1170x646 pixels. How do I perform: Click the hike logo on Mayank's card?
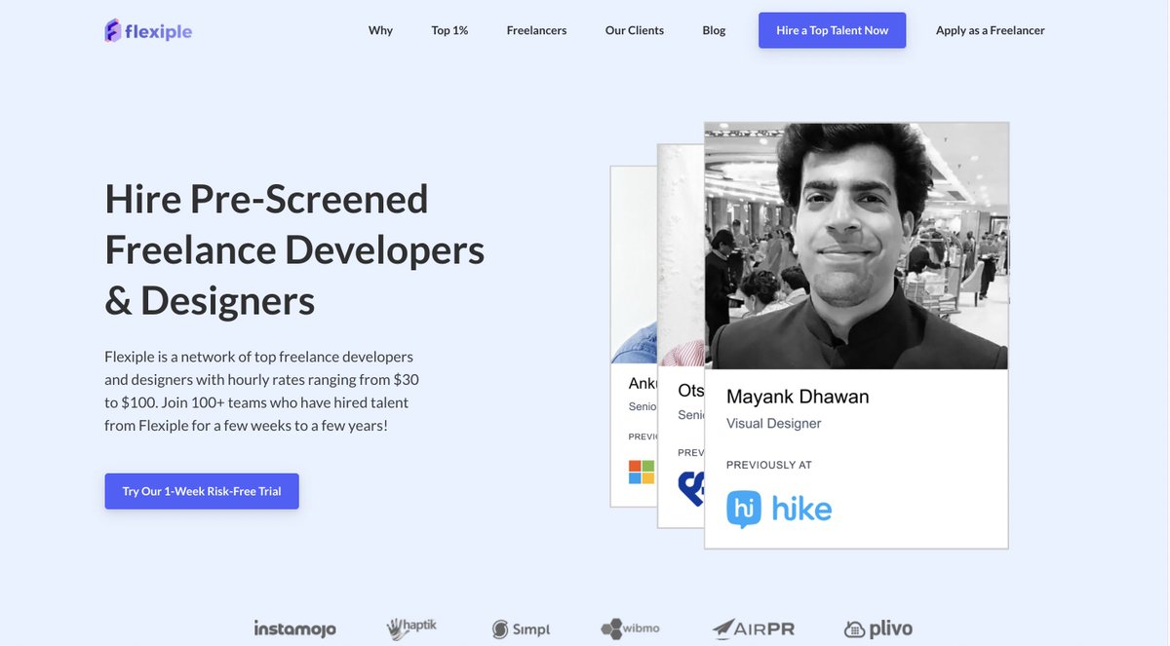click(x=779, y=509)
